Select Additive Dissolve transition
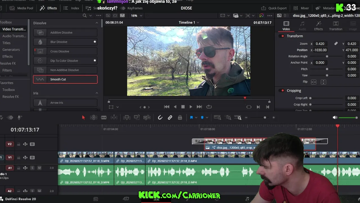This screenshot has width=360, height=203. coord(65,32)
